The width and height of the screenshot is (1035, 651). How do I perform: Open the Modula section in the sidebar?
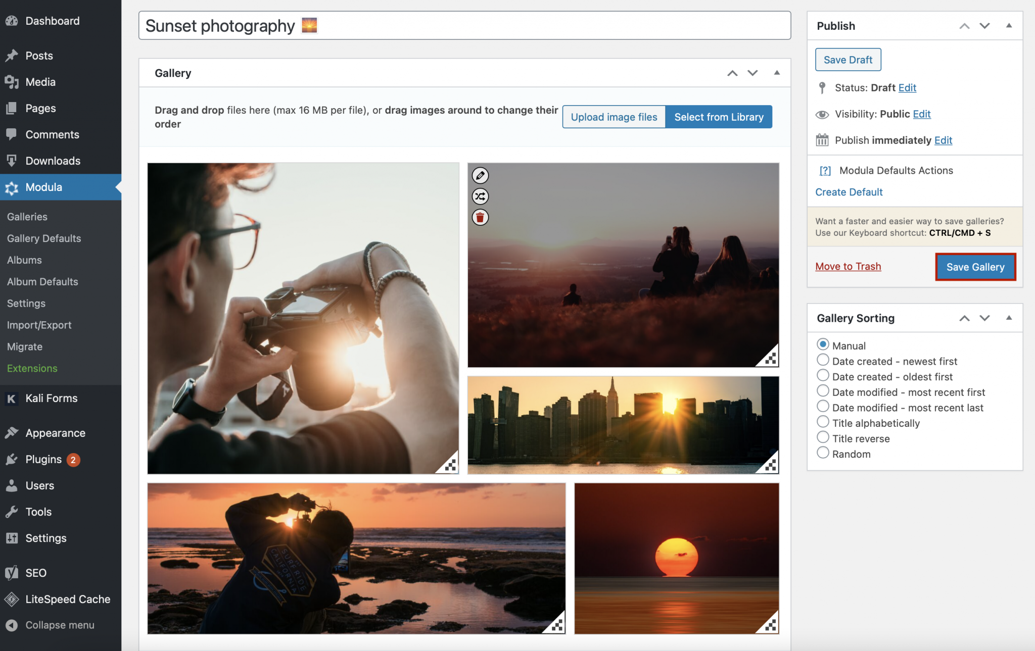click(x=43, y=187)
